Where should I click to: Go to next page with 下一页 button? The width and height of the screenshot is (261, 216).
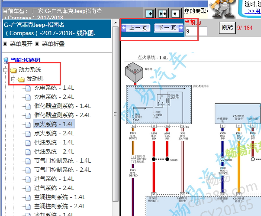point(169,28)
